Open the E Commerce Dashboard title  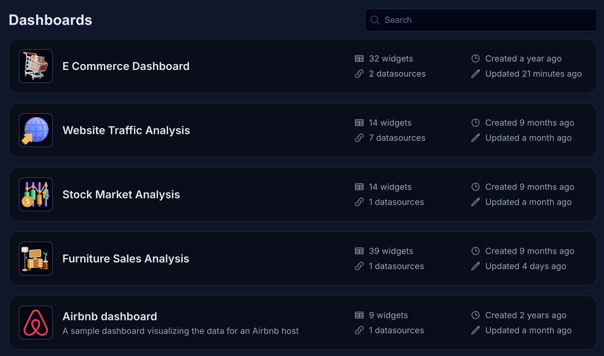point(126,66)
